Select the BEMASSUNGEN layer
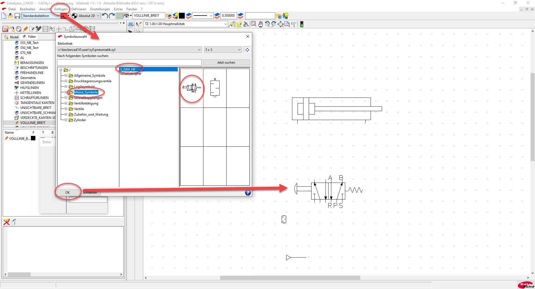This screenshot has height=289, width=535. click(x=32, y=63)
